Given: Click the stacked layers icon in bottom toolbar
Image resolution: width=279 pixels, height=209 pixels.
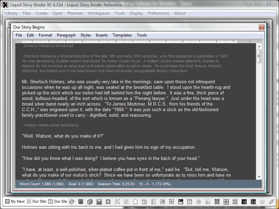Looking at the screenshot, I should point(72,202).
